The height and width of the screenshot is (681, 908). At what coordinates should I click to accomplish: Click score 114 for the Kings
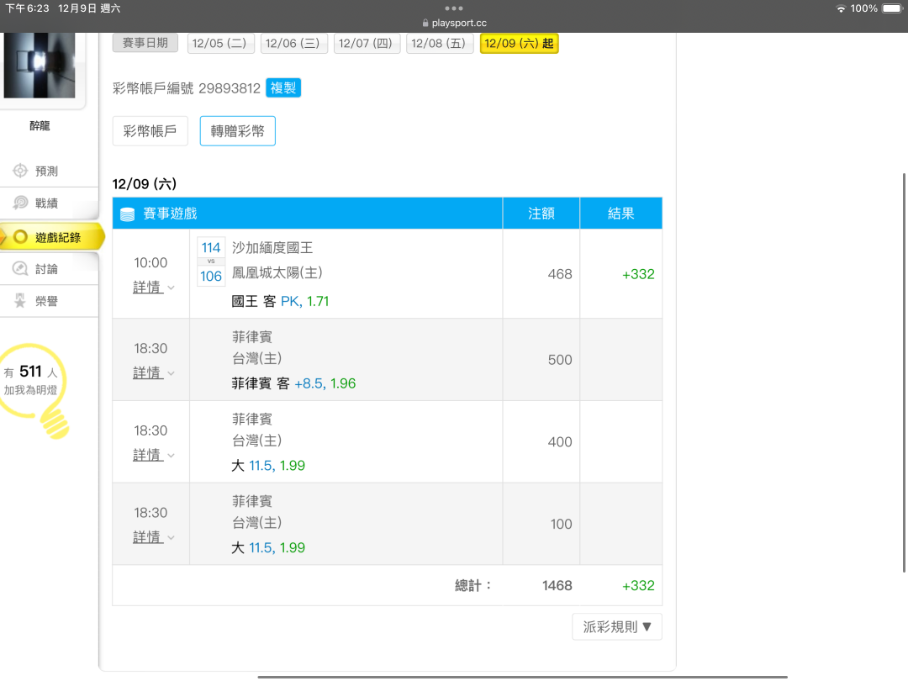[x=211, y=248]
